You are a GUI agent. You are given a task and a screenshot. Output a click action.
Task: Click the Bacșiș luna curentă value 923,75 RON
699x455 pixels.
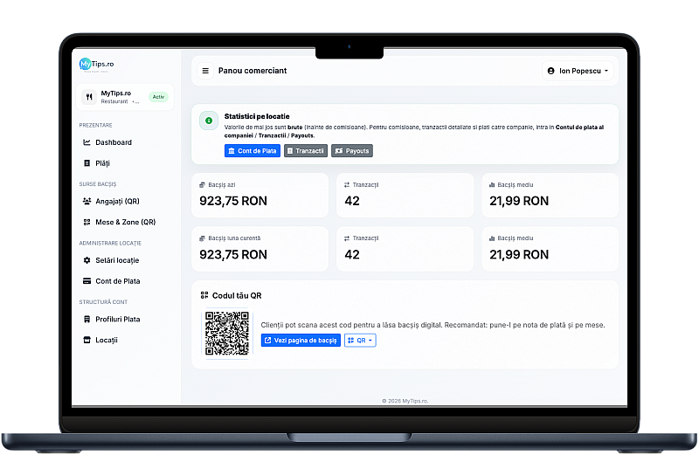click(x=233, y=254)
